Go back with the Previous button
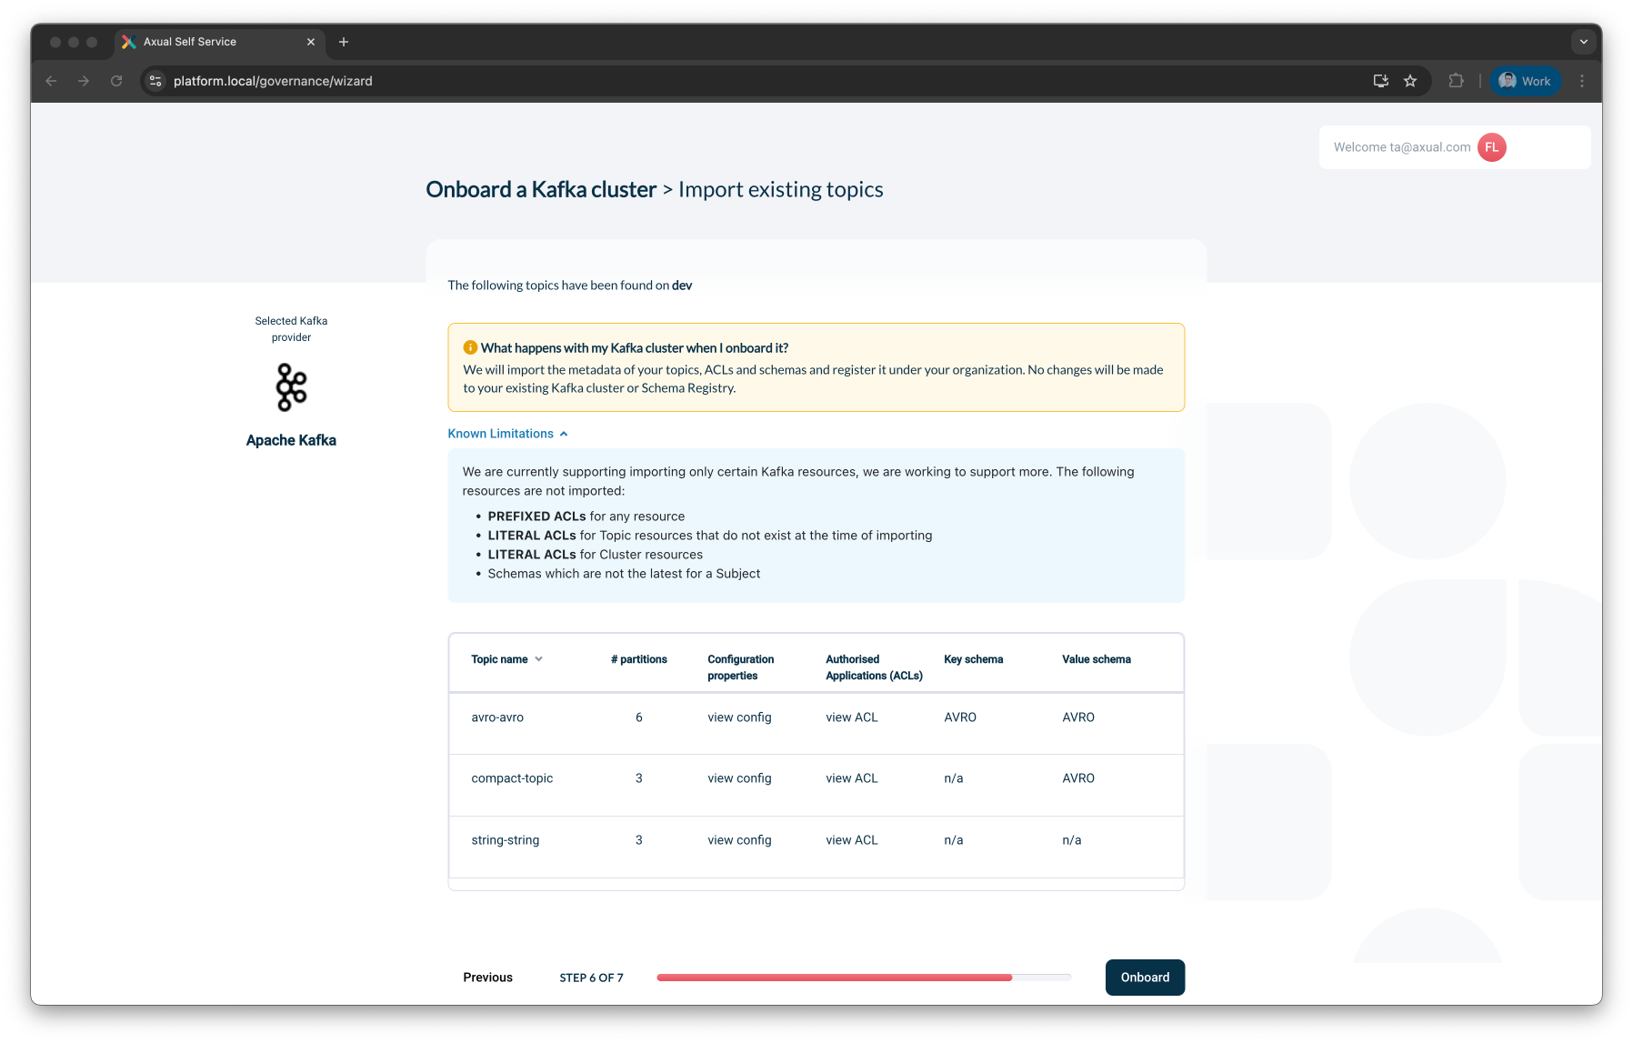The width and height of the screenshot is (1633, 1043). [x=487, y=978]
